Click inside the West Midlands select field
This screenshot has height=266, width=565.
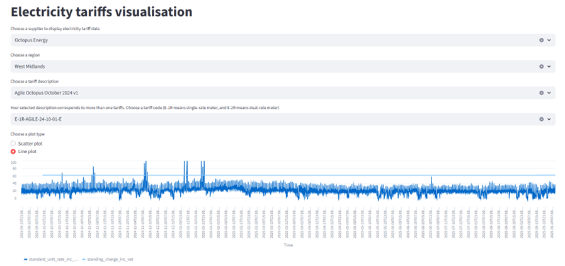(252, 66)
